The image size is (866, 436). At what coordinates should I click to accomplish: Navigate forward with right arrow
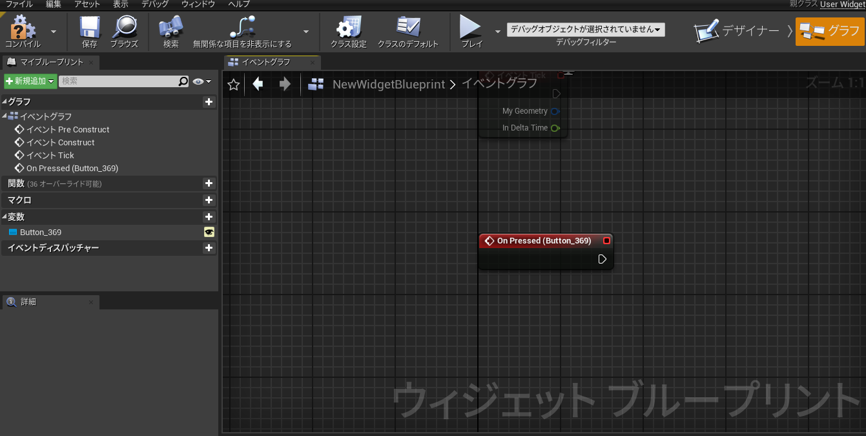[x=285, y=84]
